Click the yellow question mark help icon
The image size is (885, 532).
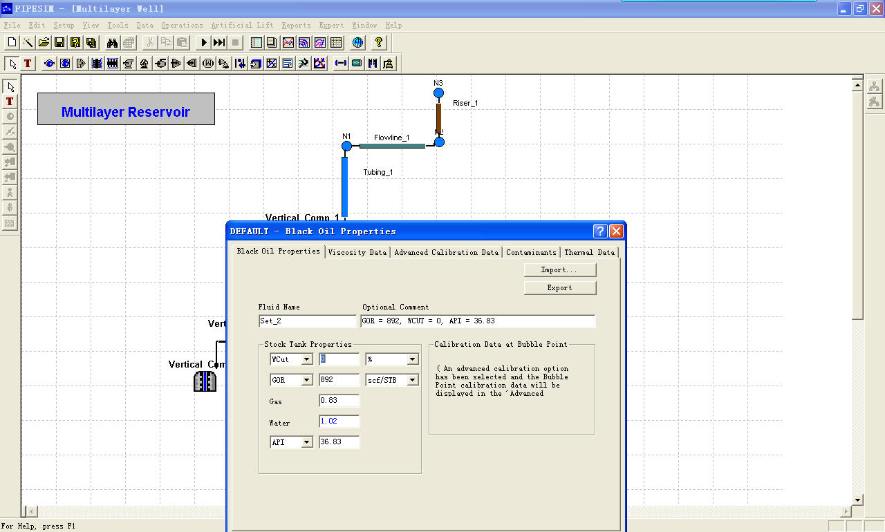tap(379, 42)
